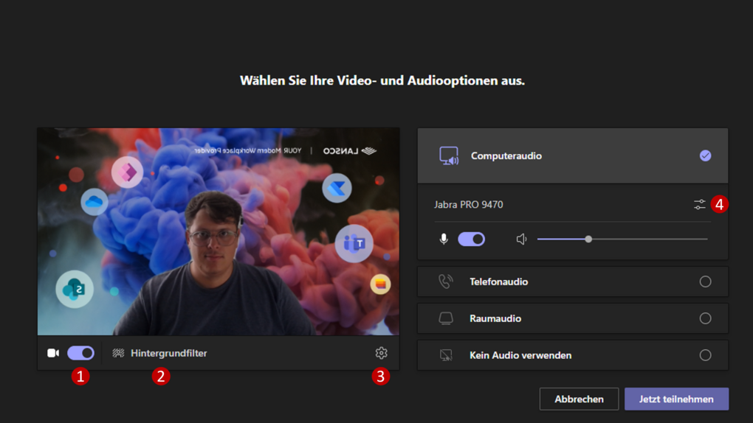Click Jabra PRO 9470 device name

pos(469,204)
